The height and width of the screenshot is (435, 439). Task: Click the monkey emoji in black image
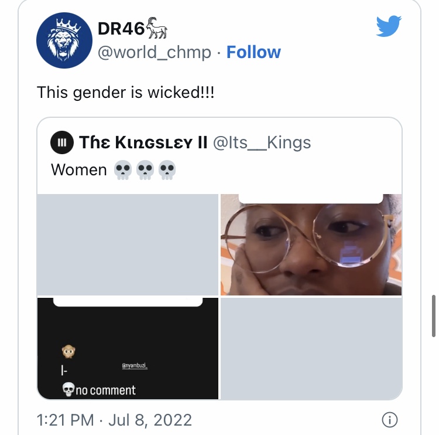[x=68, y=351]
